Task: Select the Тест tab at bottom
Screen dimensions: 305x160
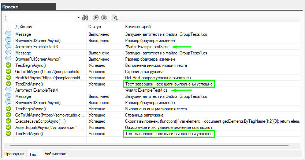Action: coord(34,154)
